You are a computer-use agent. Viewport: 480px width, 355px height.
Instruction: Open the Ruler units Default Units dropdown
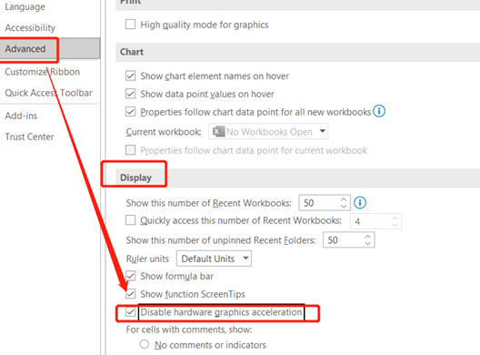pyautogui.click(x=214, y=259)
